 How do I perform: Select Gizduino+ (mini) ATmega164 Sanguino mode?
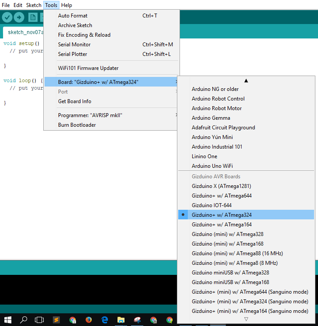coord(246,311)
